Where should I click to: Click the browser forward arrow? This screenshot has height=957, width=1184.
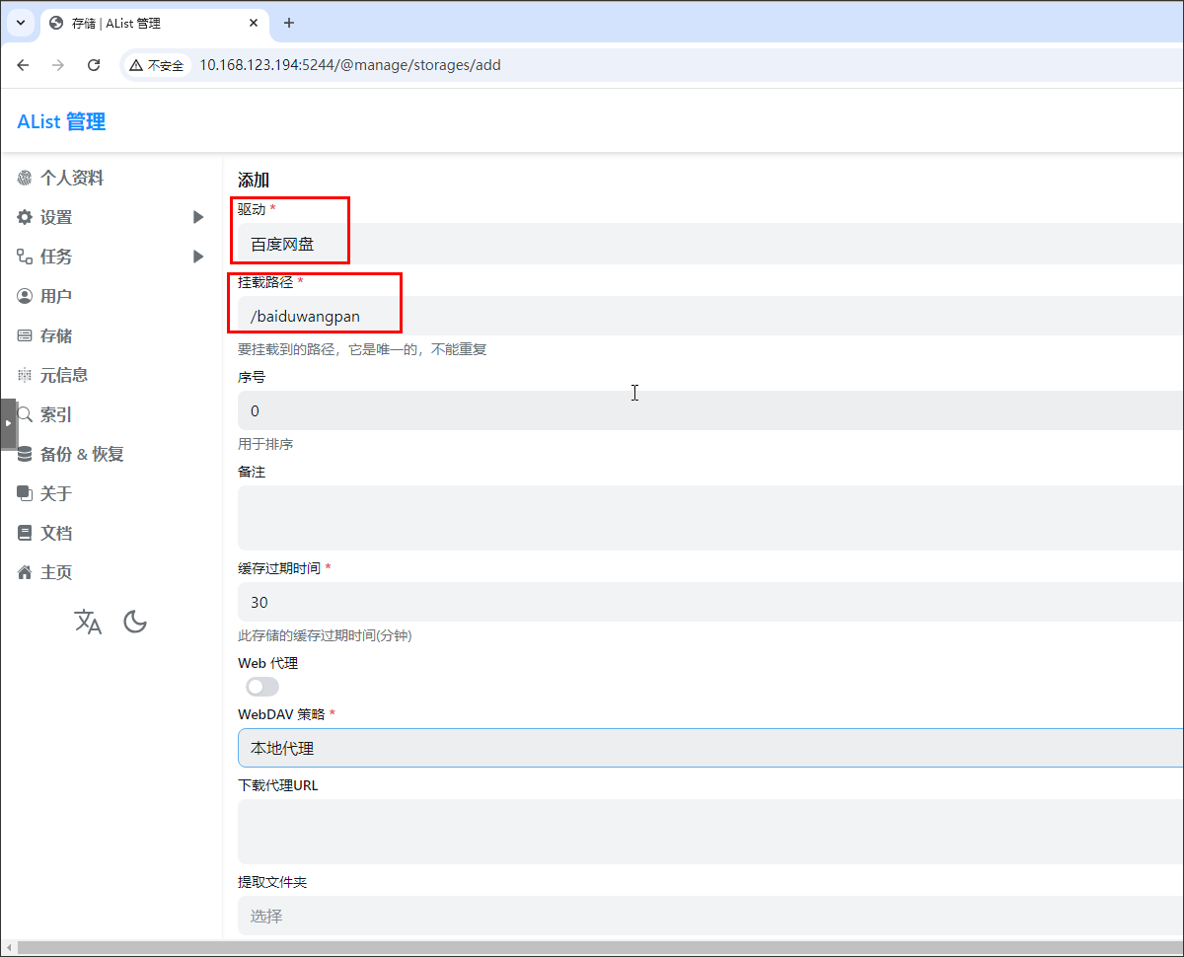pos(58,65)
